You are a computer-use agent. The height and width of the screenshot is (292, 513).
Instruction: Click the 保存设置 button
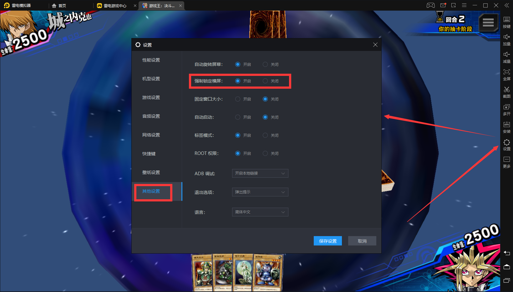(328, 241)
